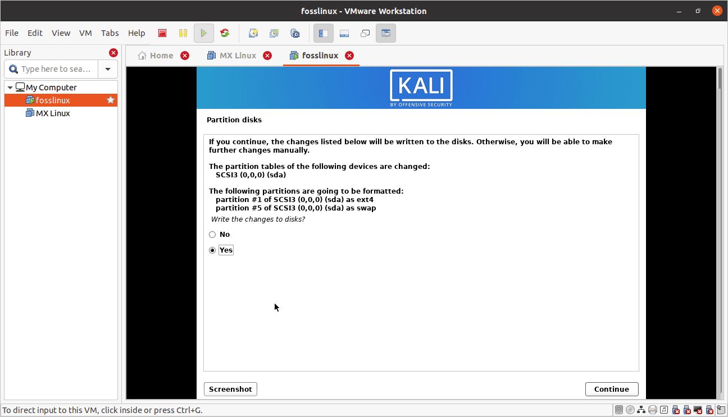
Task: Click the printer status icon
Action: click(x=653, y=410)
